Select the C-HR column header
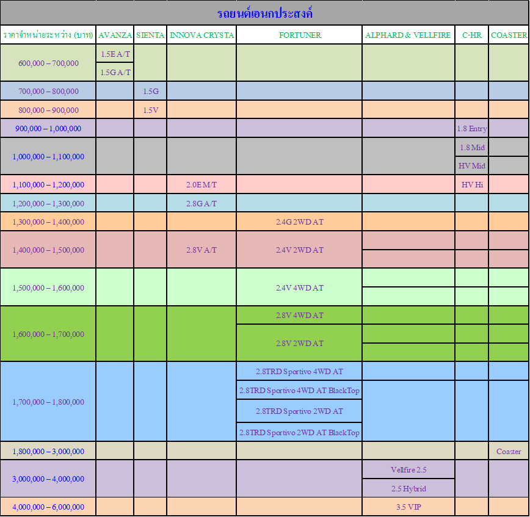This screenshot has height=517, width=530. [x=472, y=35]
